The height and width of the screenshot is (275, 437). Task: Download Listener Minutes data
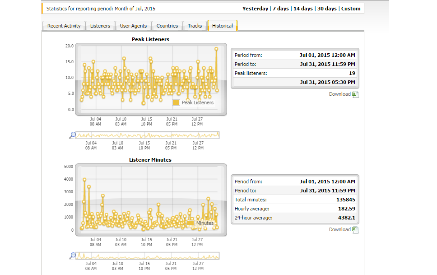340,229
